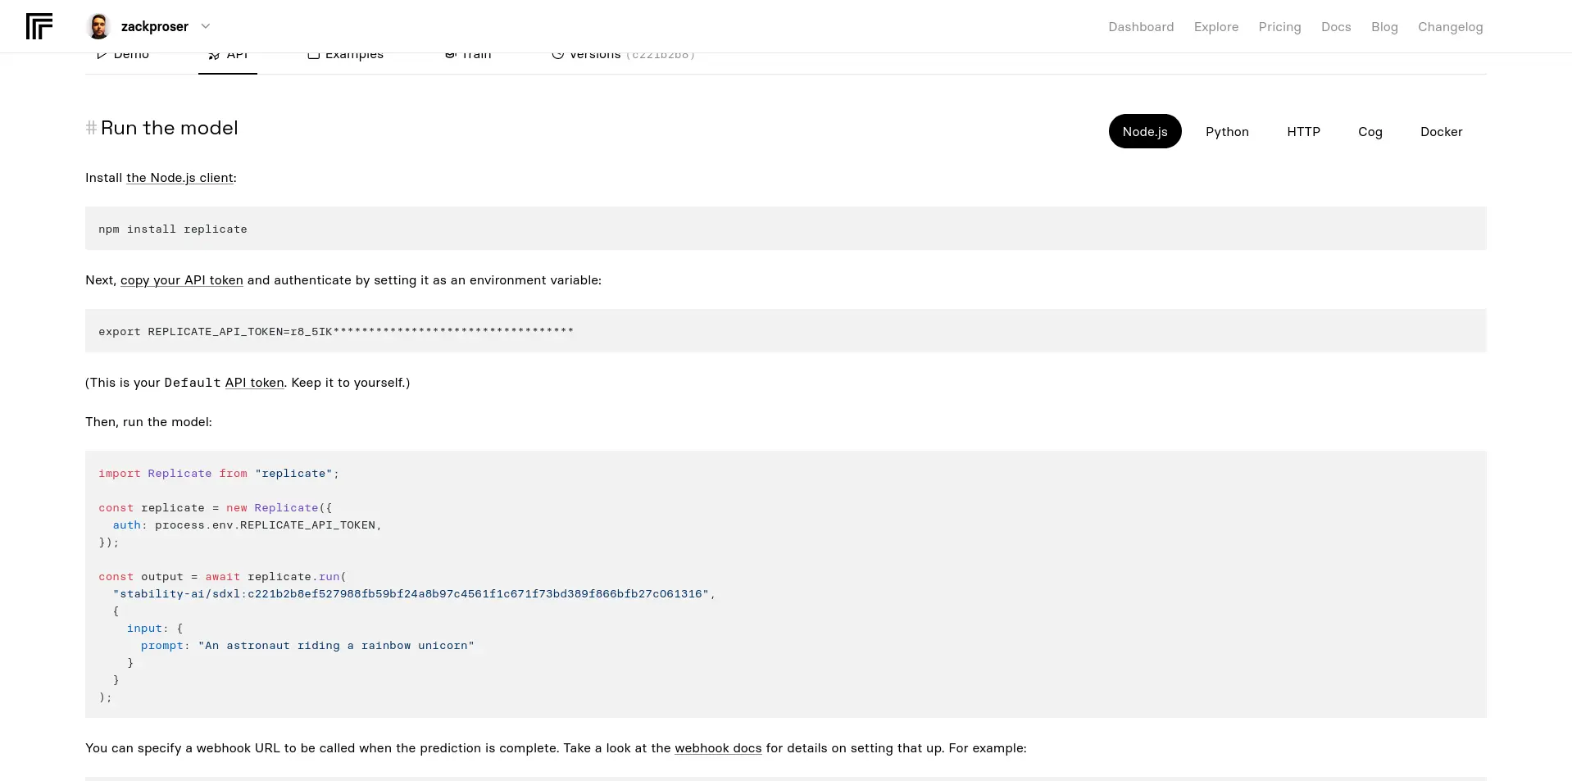The width and height of the screenshot is (1572, 781).
Task: Click the Train tab icon
Action: tap(450, 53)
